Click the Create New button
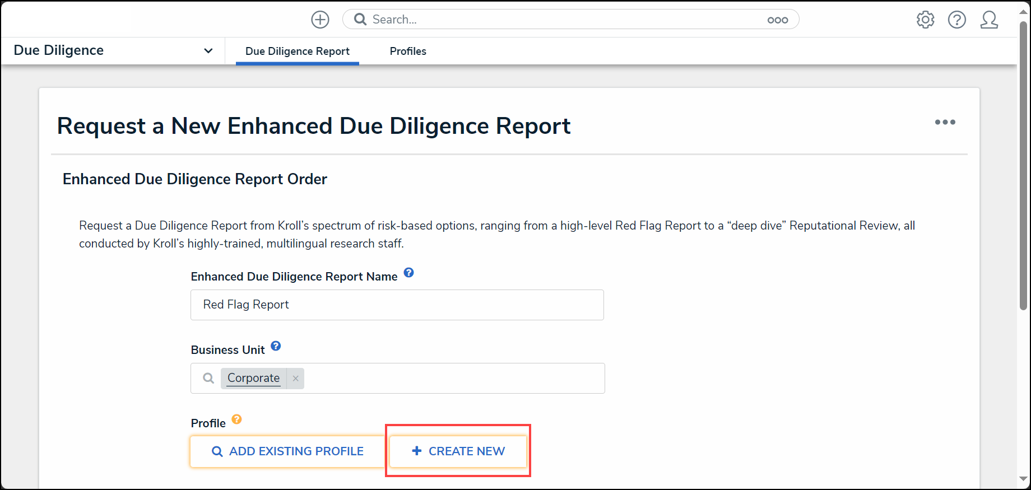Image resolution: width=1031 pixels, height=490 pixels. tap(458, 451)
